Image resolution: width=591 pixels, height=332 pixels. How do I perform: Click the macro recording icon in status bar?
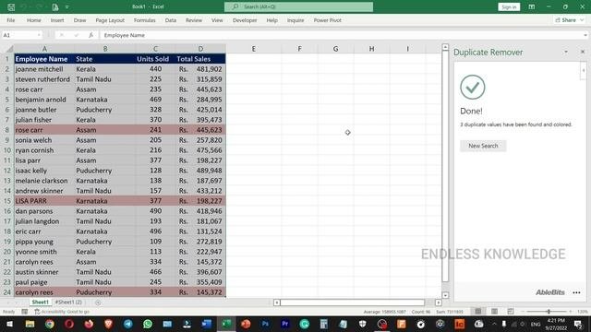tap(25, 312)
